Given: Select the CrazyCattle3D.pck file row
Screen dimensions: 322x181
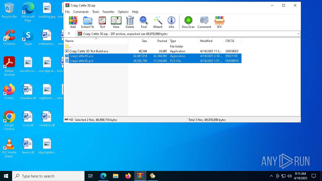Looking at the screenshot, I should point(153,61).
